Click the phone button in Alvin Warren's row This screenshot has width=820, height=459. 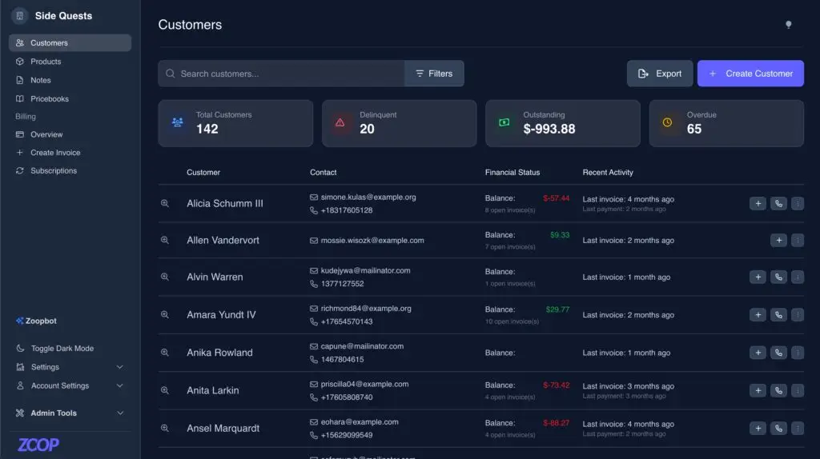click(x=778, y=277)
